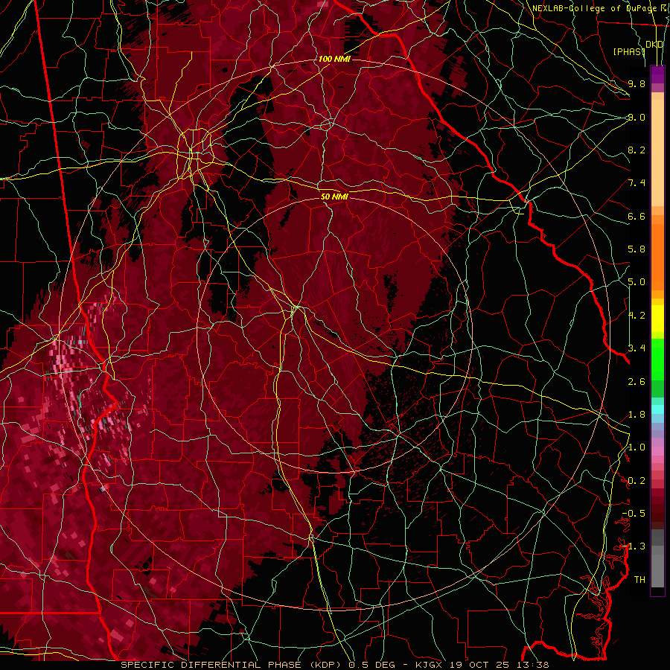The height and width of the screenshot is (670, 670).
Task: Click the -0.5 legend value
Action: pyautogui.click(x=634, y=514)
